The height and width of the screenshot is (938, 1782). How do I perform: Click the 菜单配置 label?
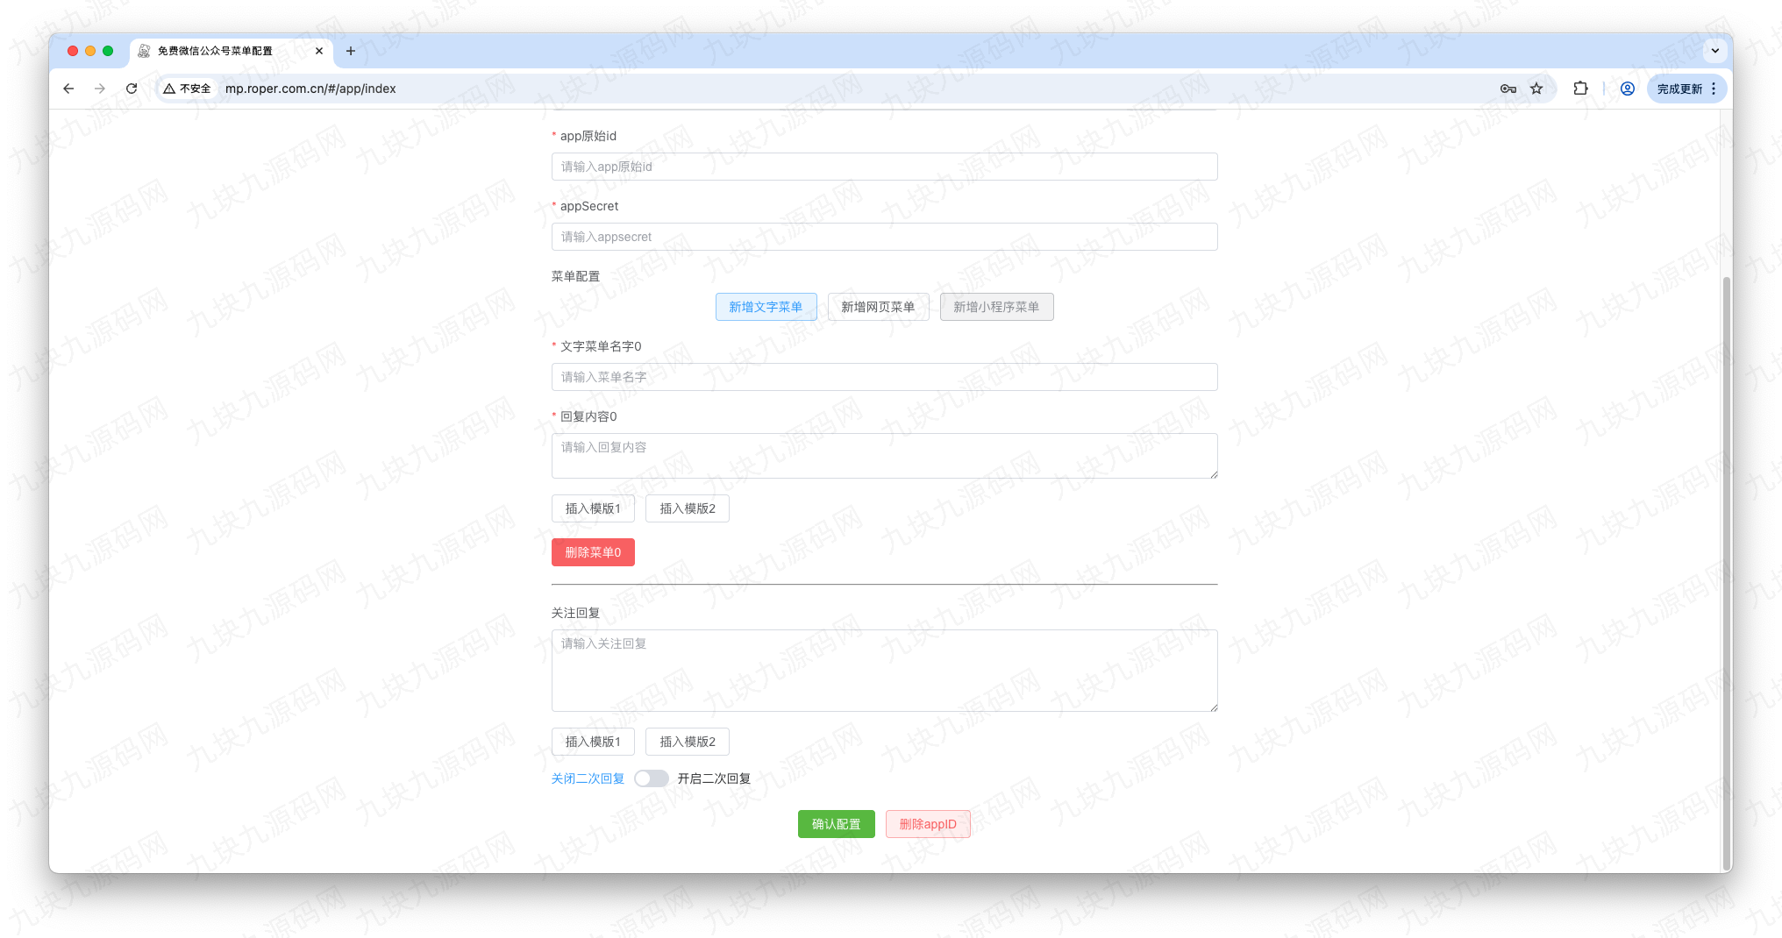[x=575, y=276]
